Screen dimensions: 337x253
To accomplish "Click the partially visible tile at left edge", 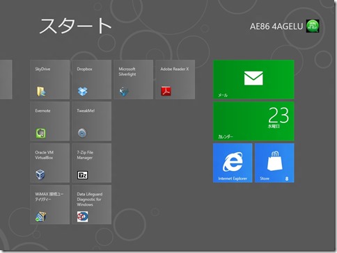I will tap(6, 79).
